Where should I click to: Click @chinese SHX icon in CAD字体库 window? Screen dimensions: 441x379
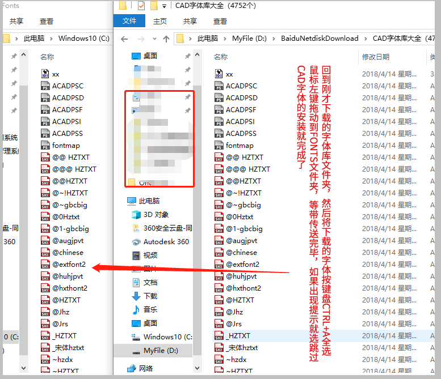point(219,253)
